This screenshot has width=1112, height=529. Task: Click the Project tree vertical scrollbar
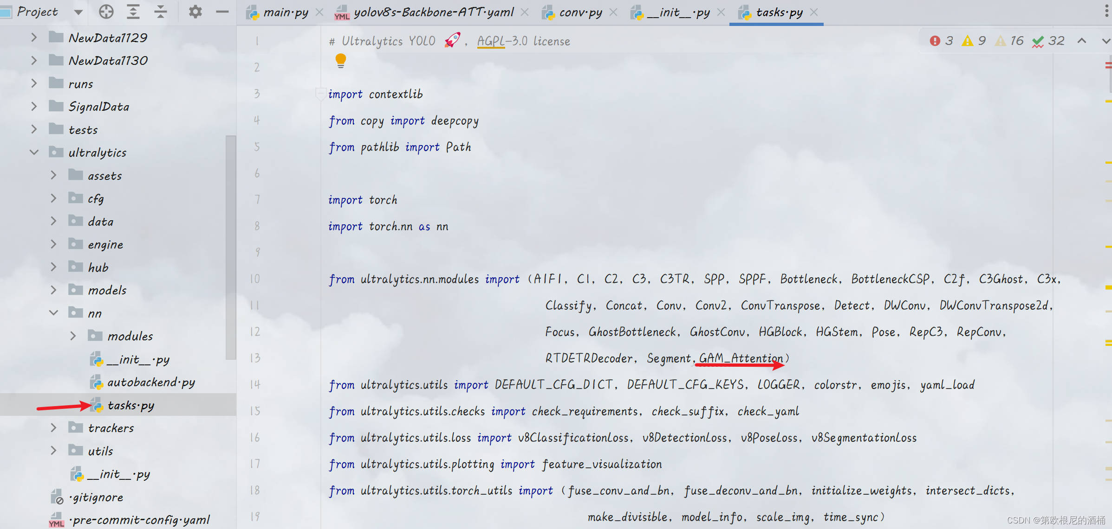(x=231, y=247)
